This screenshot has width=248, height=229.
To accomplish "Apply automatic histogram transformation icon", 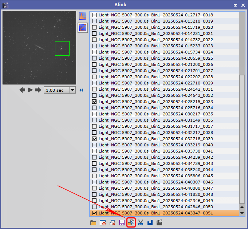I will click(x=83, y=16).
